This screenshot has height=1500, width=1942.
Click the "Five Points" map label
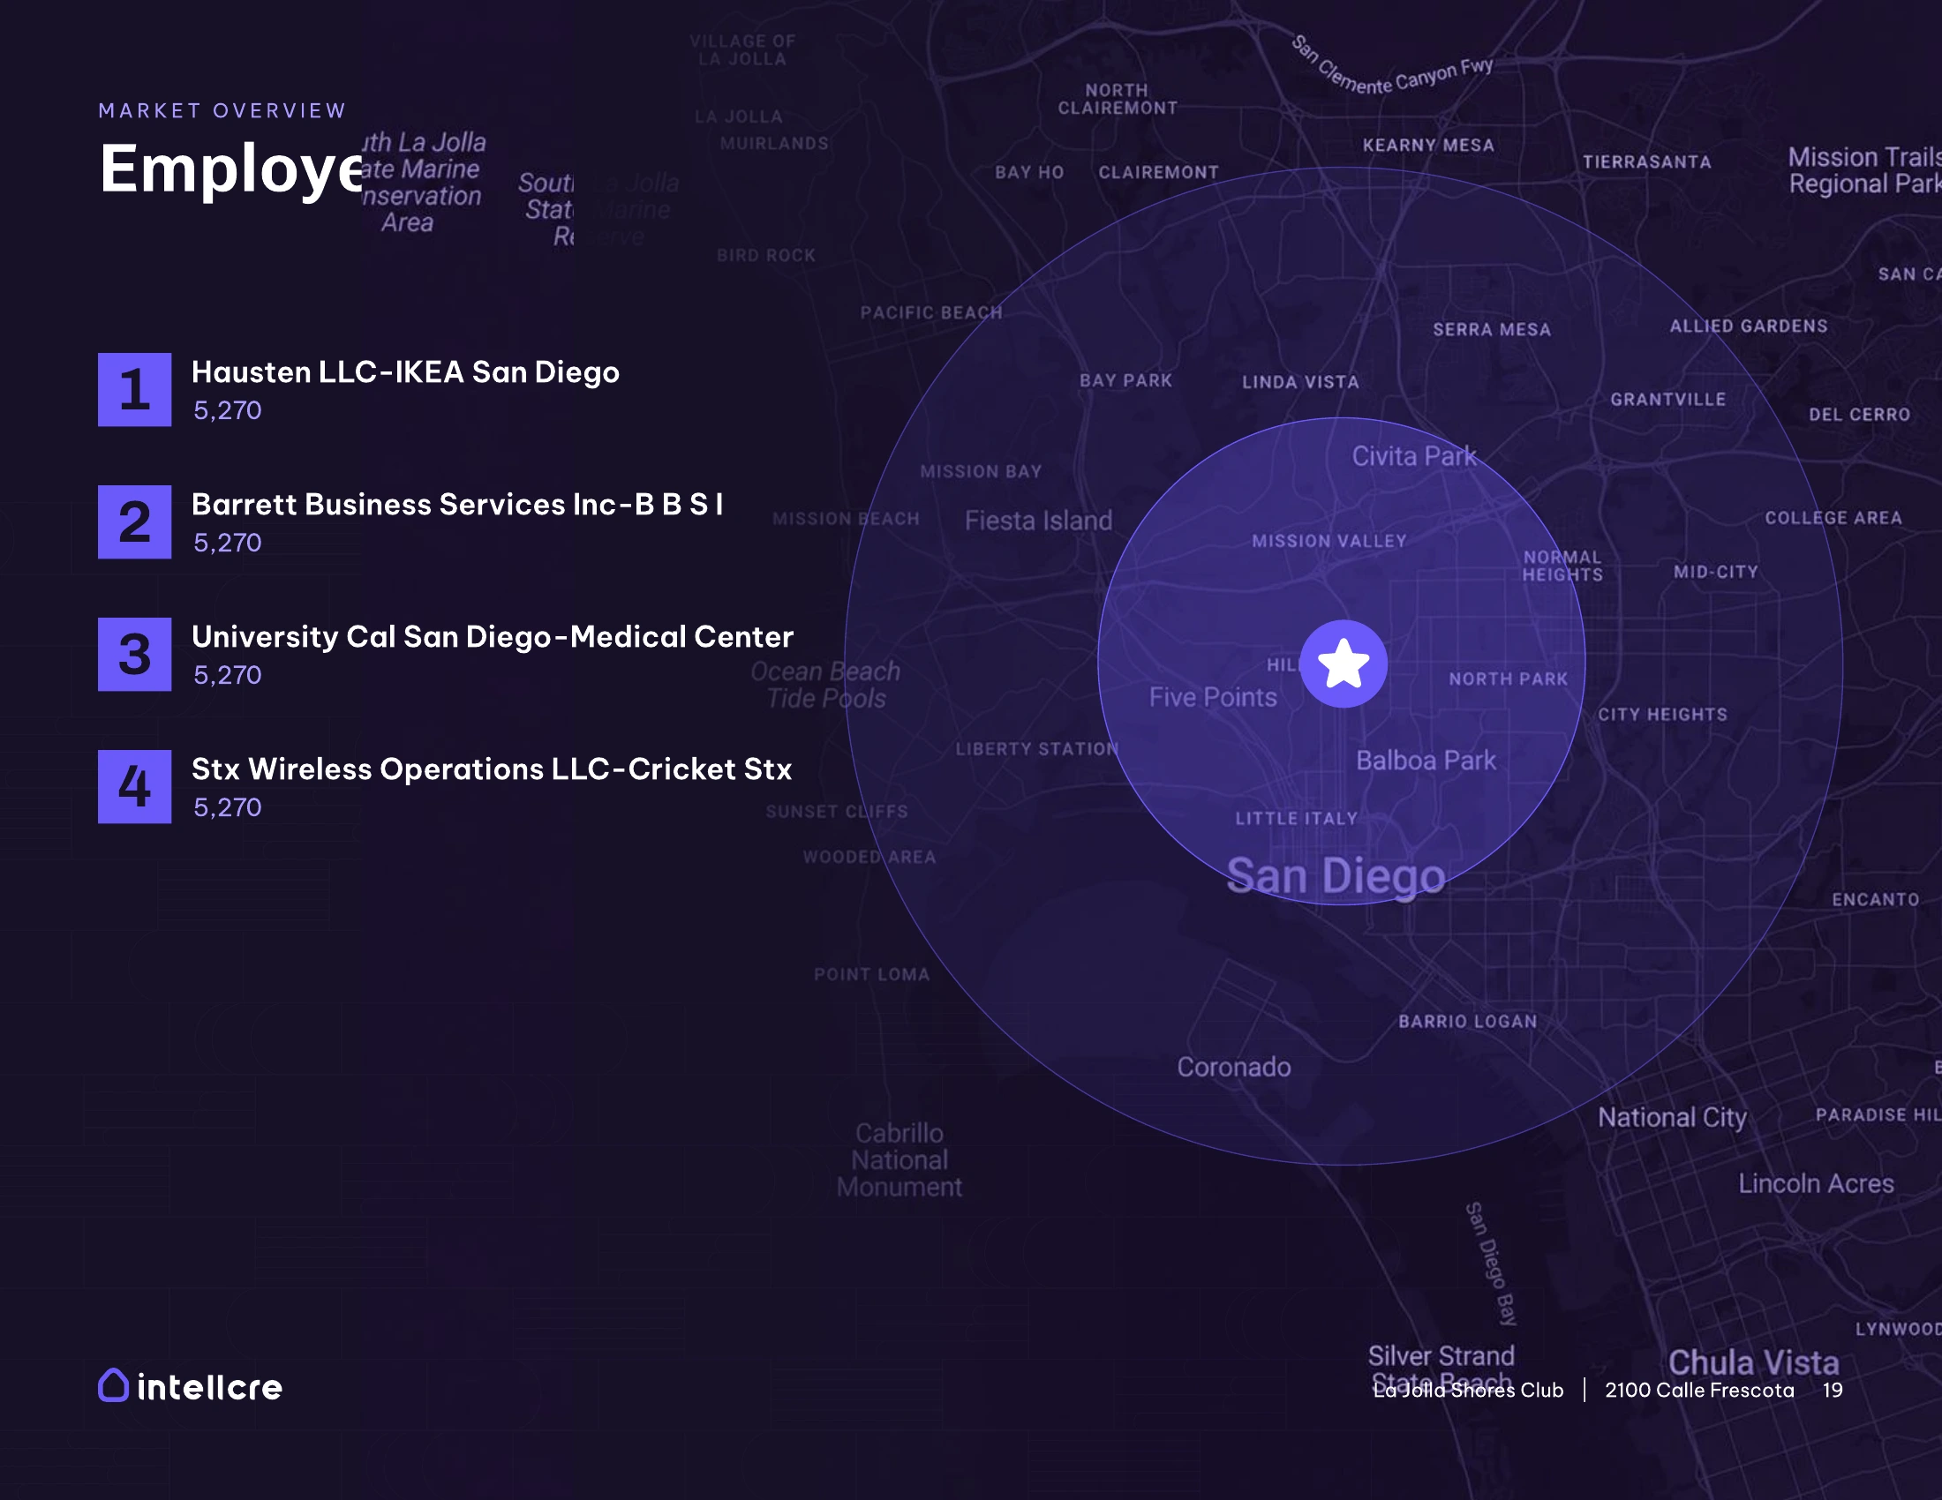pos(1213,698)
